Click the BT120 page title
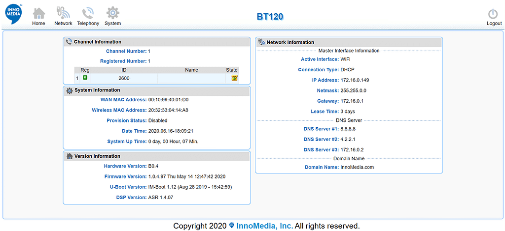Viewport: 505px width, 231px height. click(270, 17)
